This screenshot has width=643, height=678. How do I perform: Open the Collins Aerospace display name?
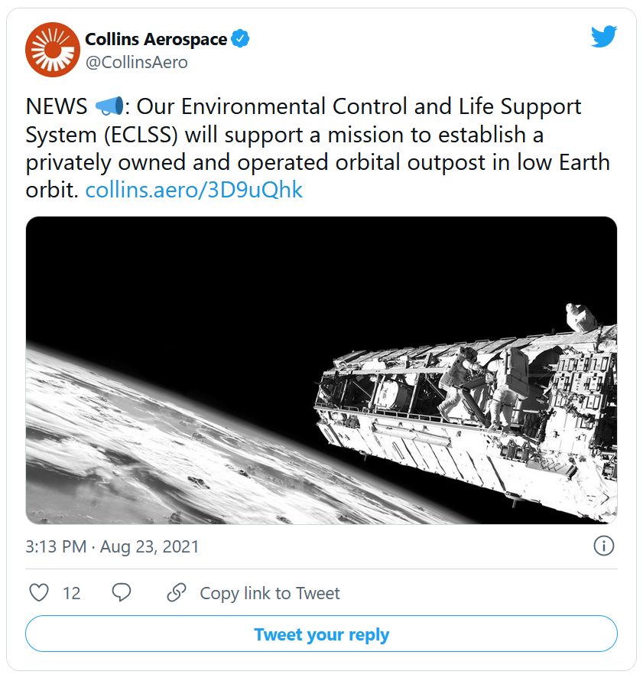(x=157, y=38)
